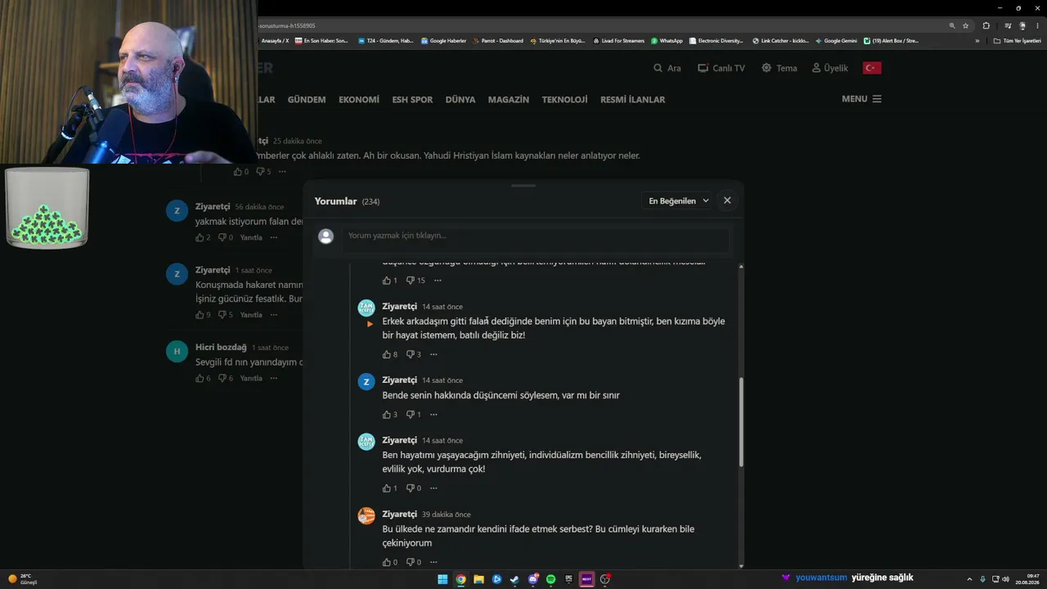1047x589 pixels.
Task: Open the ESH SPOR section
Action: click(412, 99)
